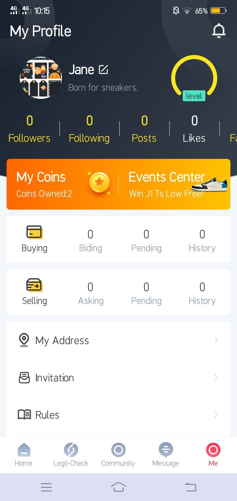Image resolution: width=237 pixels, height=501 pixels.
Task: Expand the Rules row chevron
Action: (216, 415)
